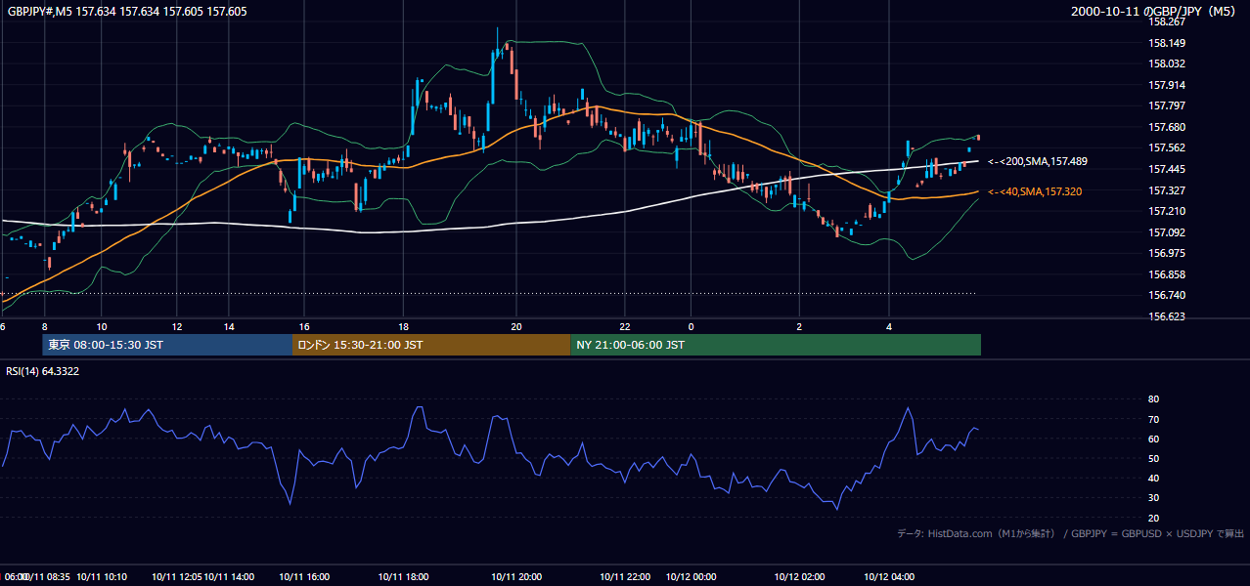This screenshot has width=1250, height=586.
Task: Select the 東京 08:00-15:30 JST session bar
Action: 168,345
